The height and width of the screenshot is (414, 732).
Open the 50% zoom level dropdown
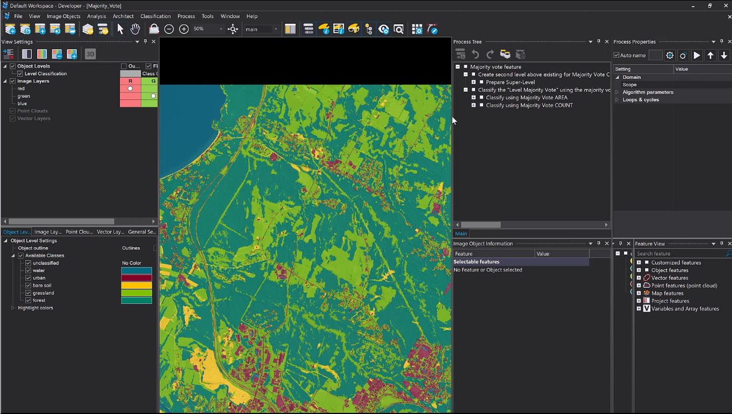(x=221, y=29)
